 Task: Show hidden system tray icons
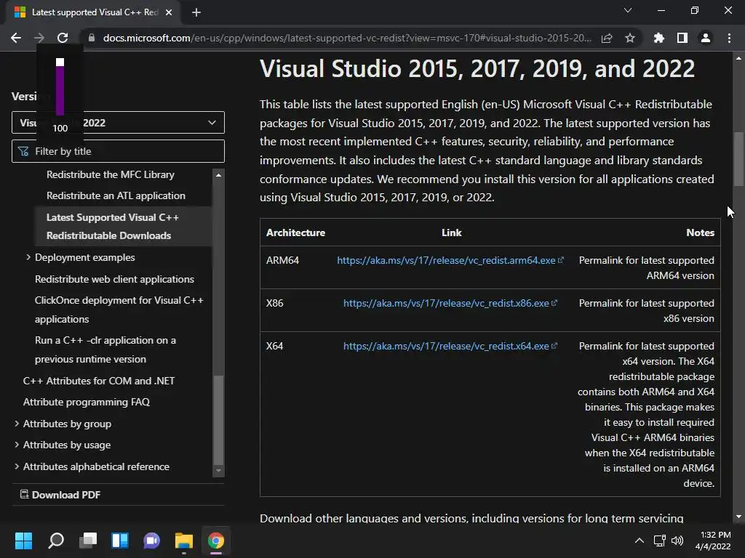tap(640, 541)
